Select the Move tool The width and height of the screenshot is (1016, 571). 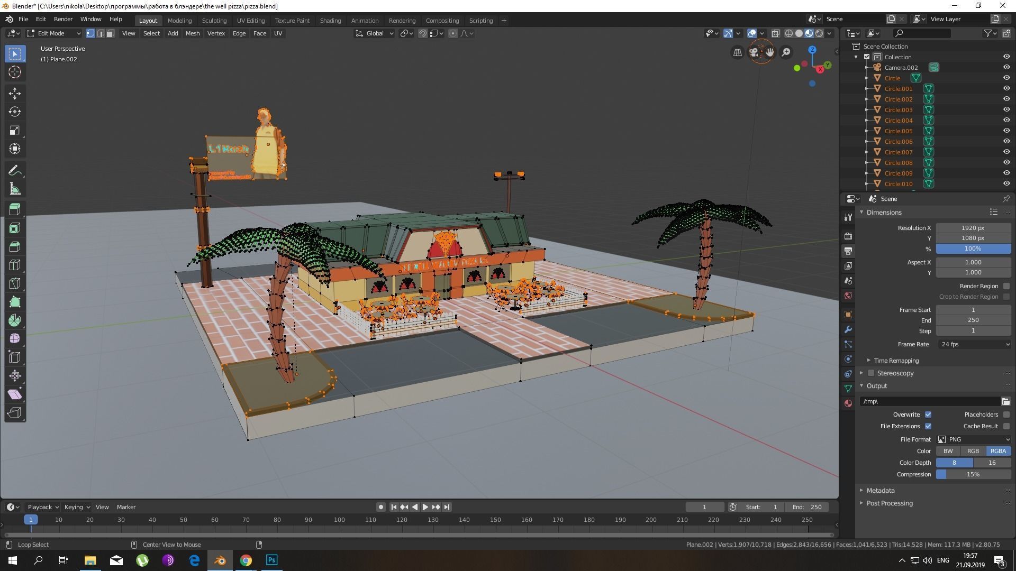(x=15, y=94)
